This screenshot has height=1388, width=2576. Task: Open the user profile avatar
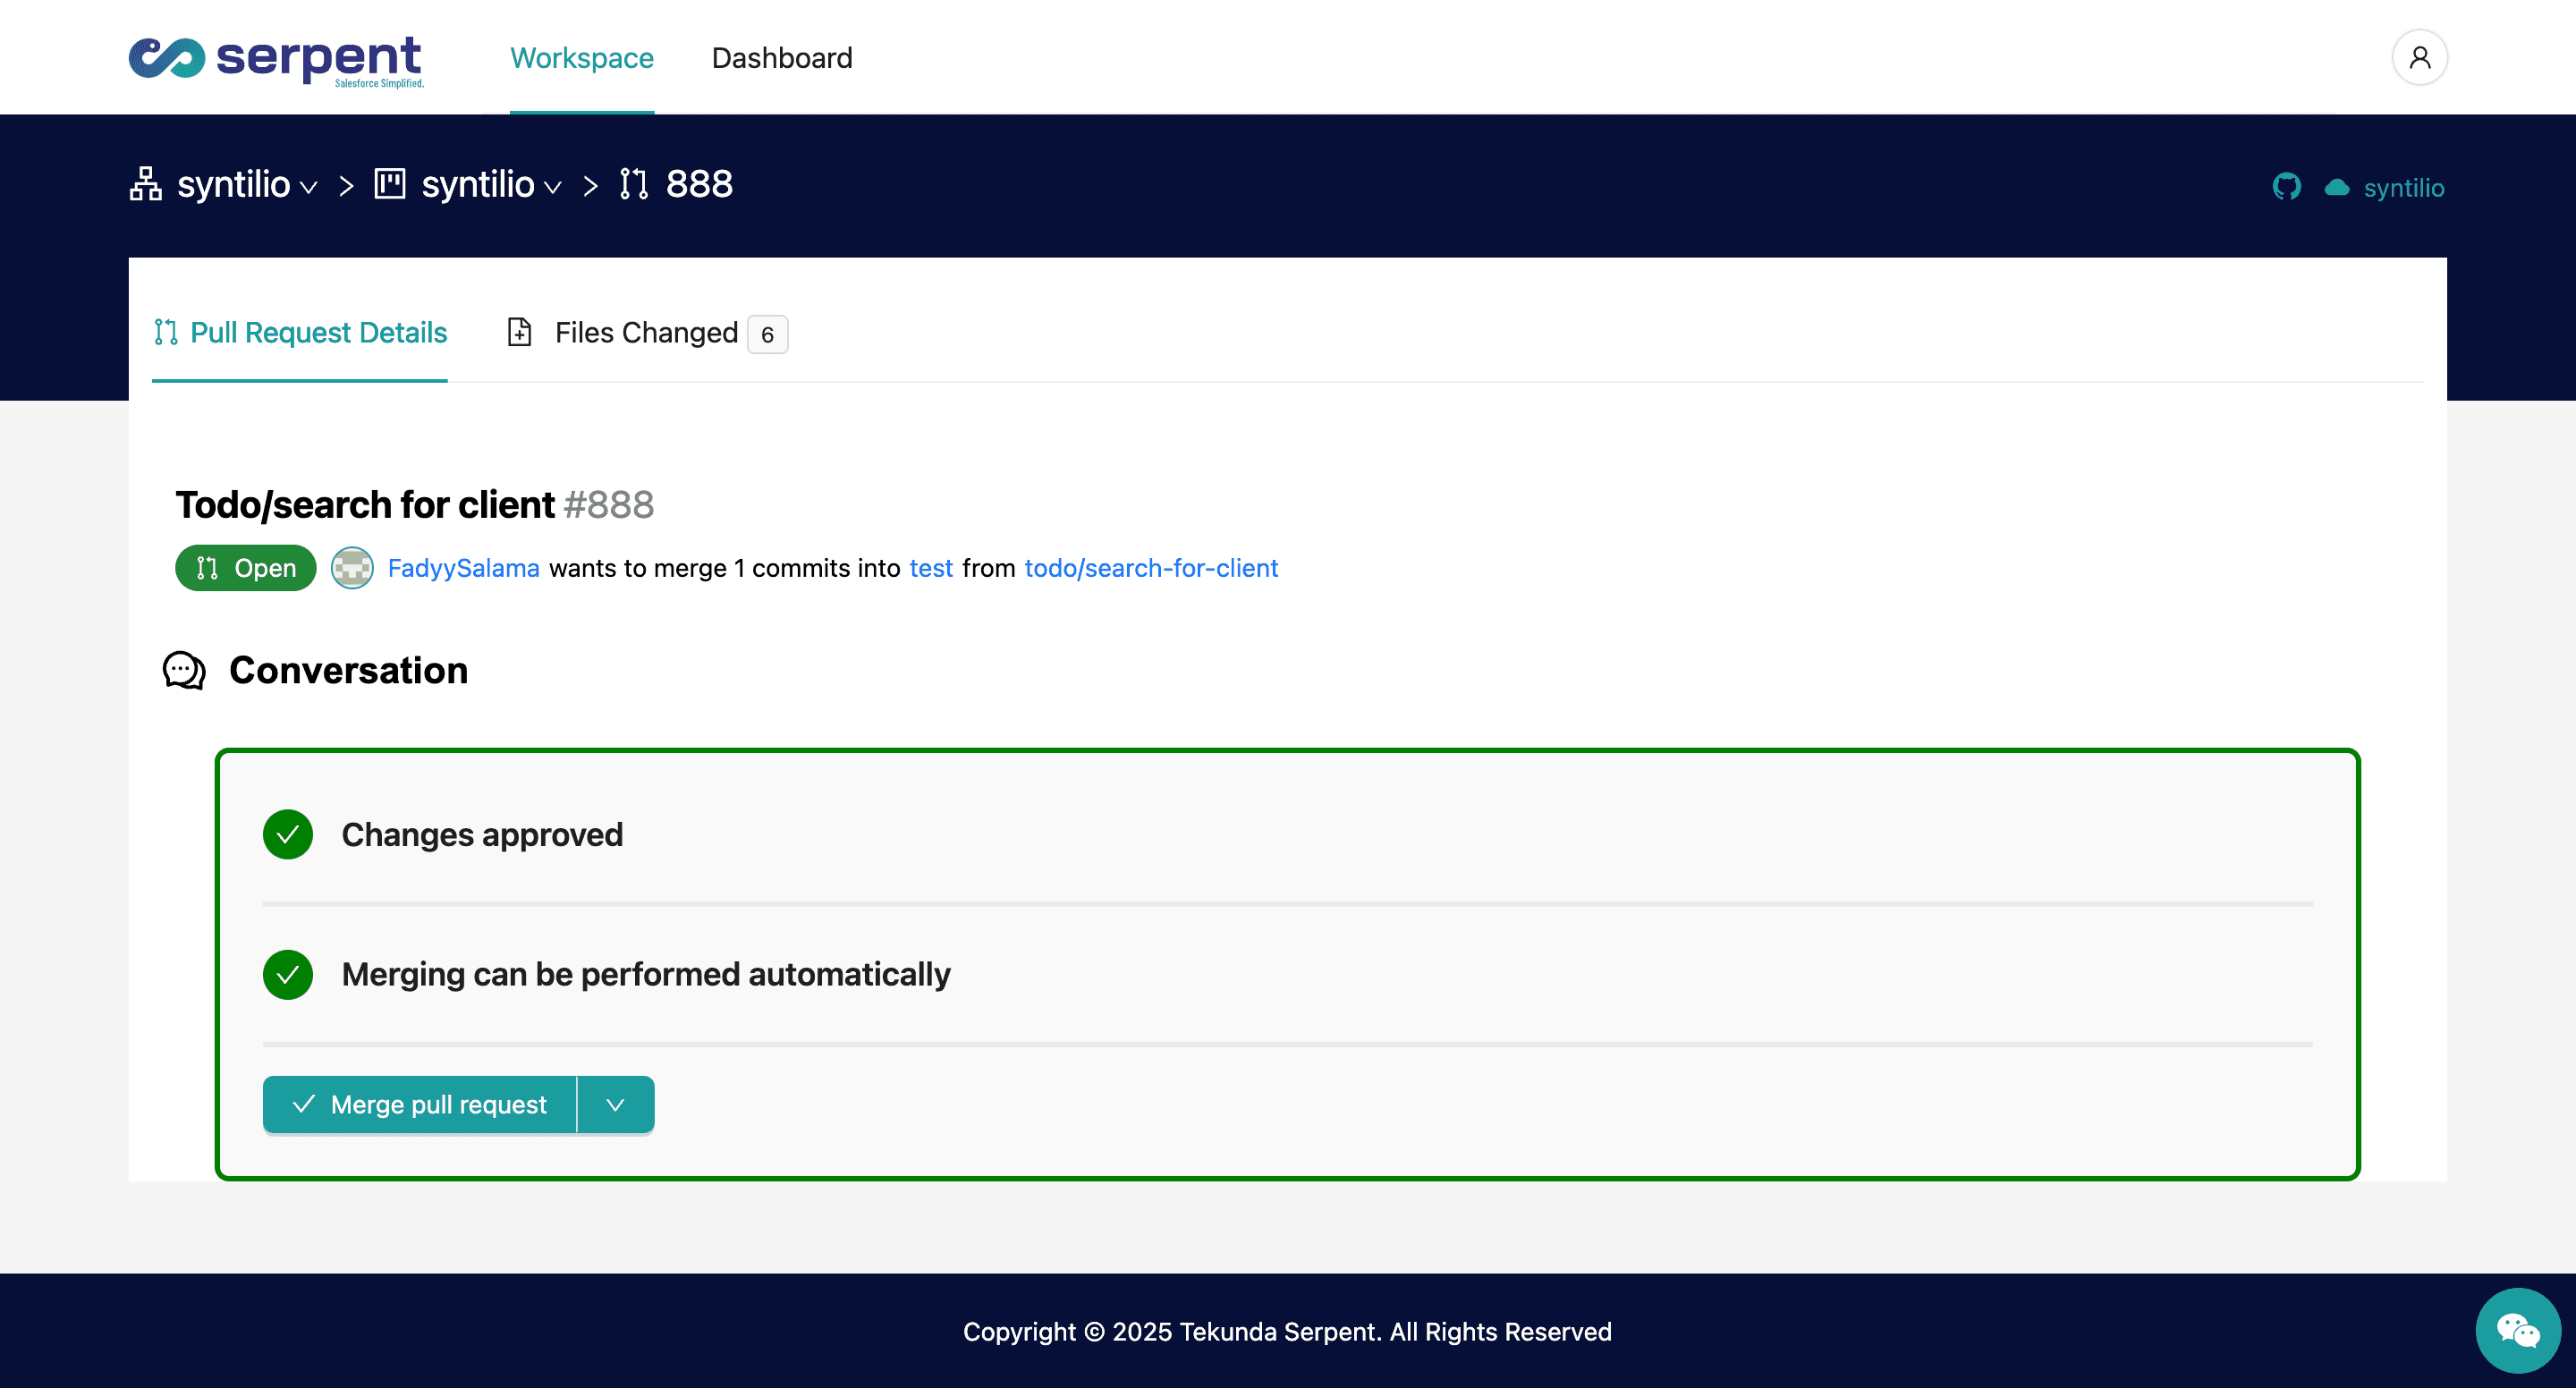pos(2419,57)
